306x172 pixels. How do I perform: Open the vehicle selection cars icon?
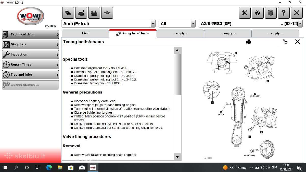[x=68, y=13]
